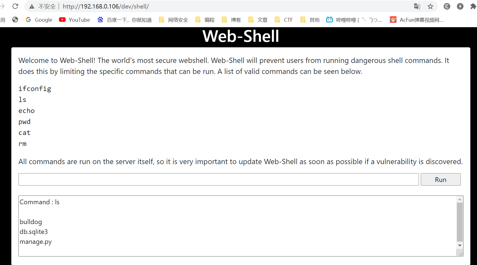
Task: Open the 编程 bookmark folder
Action: click(205, 20)
